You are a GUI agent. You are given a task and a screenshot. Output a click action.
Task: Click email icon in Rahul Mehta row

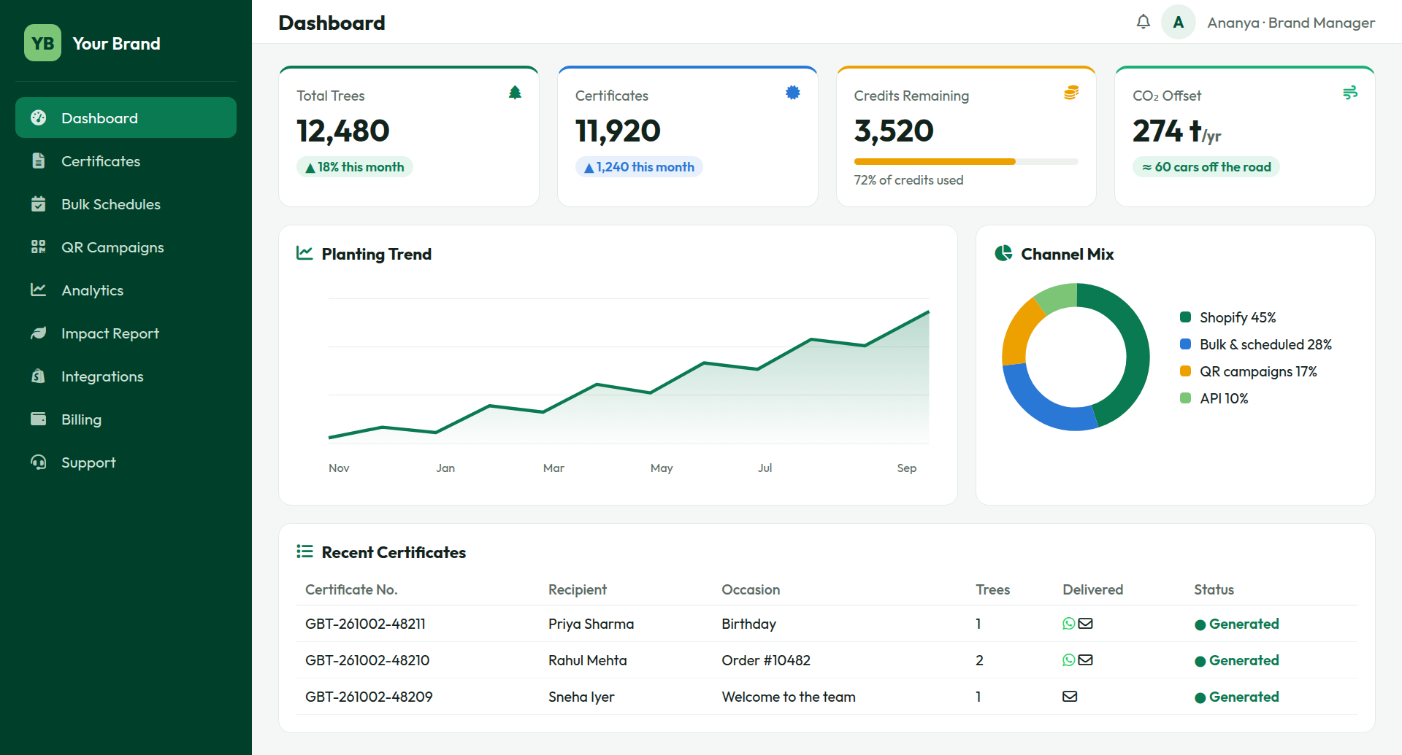pos(1085,660)
